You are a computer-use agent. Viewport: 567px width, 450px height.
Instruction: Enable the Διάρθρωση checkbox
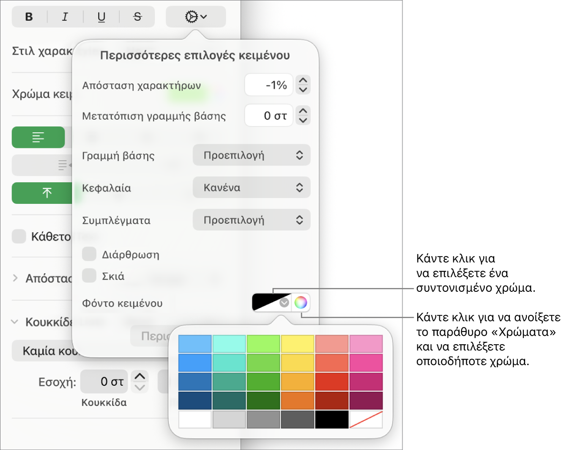(x=89, y=254)
